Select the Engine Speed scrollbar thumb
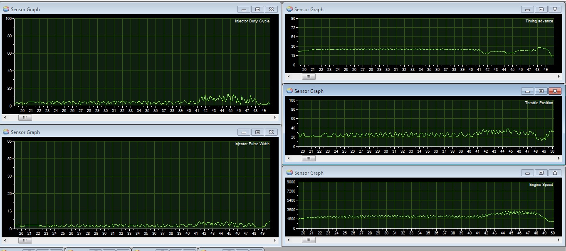The height and width of the screenshot is (251, 566). 308,240
